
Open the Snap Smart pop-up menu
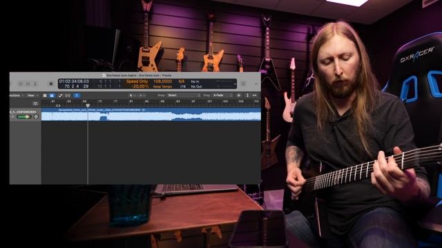point(184,96)
